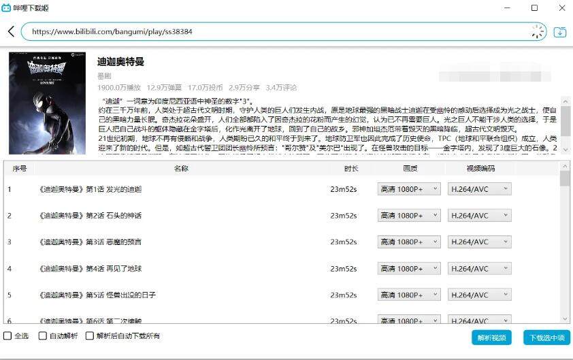The width and height of the screenshot is (573, 360).
Task: Select row 第3话 恶魔的预言
Action: click(281, 242)
